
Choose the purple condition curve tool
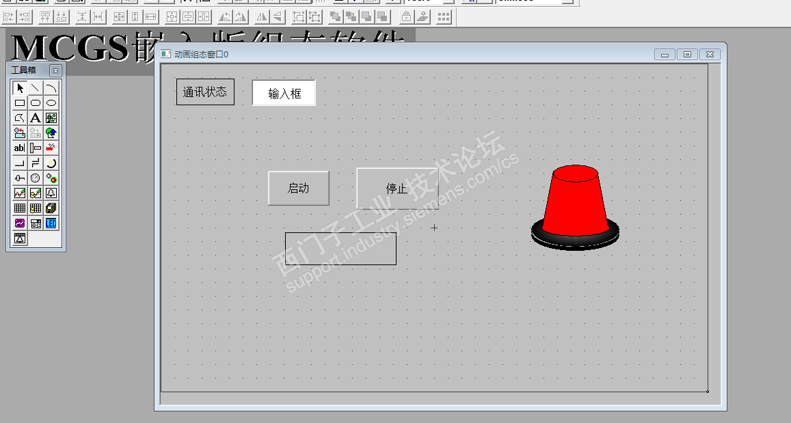pos(20,223)
